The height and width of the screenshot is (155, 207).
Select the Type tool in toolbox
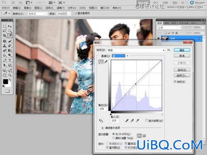point(10,60)
